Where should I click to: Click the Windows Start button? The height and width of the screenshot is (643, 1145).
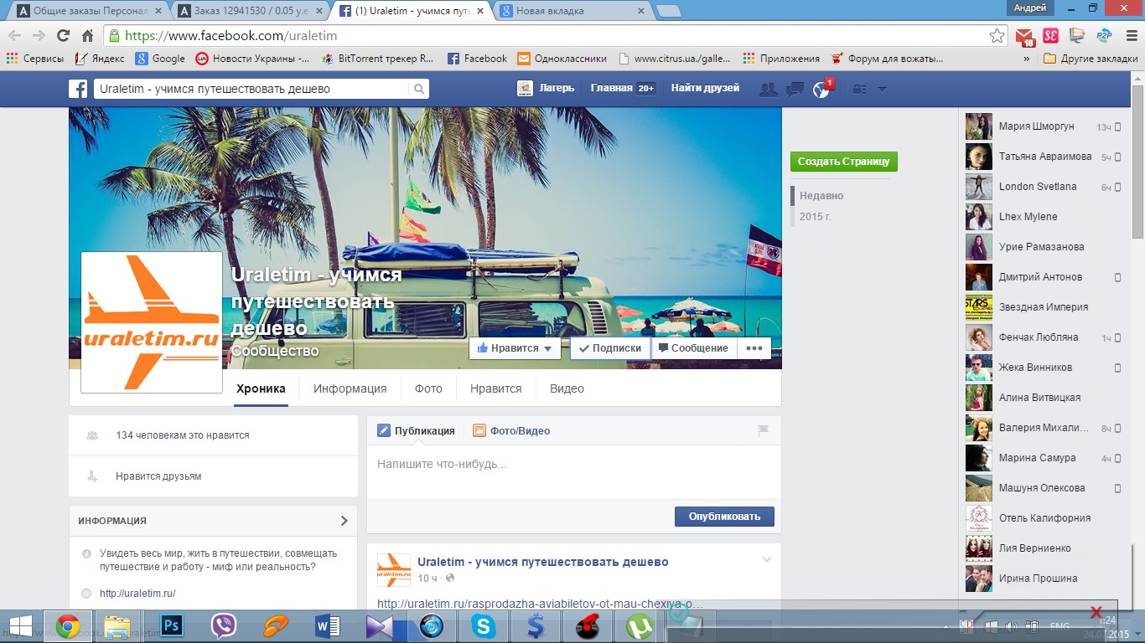(x=20, y=625)
